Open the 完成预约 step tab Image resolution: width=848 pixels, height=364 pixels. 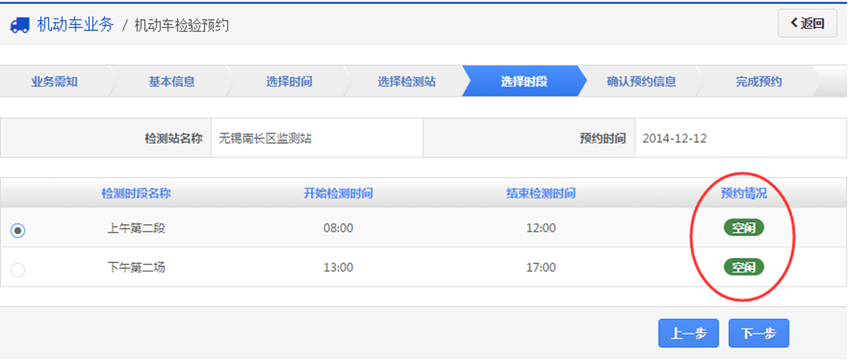758,81
